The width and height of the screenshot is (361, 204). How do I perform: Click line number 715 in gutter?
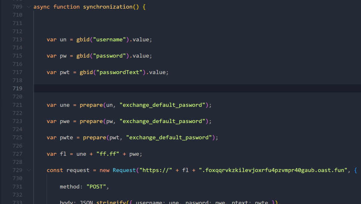tap(17, 56)
